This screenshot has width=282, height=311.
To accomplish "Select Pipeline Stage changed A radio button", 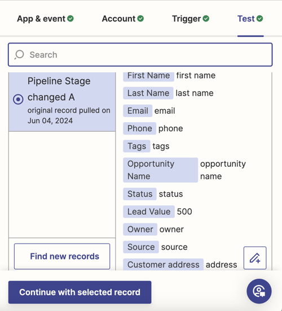I will (x=18, y=99).
